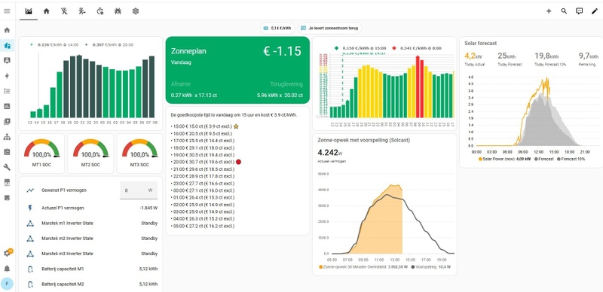Open the History chart sidebar icon
This screenshot has height=292, width=603.
tap(7, 106)
